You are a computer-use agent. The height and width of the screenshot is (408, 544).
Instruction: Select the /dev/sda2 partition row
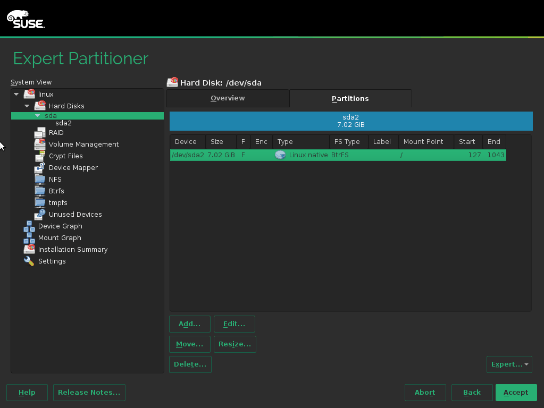[338, 155]
